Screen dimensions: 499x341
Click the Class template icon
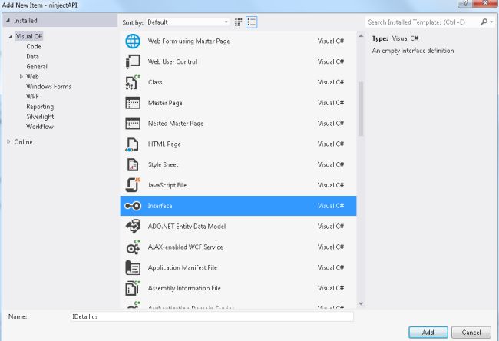(133, 82)
